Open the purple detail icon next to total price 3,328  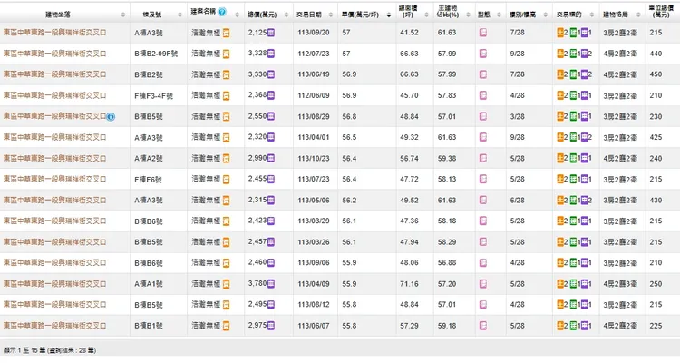(x=271, y=54)
